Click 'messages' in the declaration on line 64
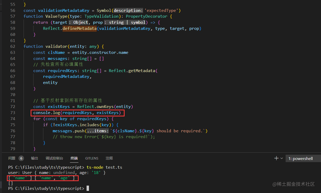Image resolution: width=321 pixels, height=193 pixels. 58,59
